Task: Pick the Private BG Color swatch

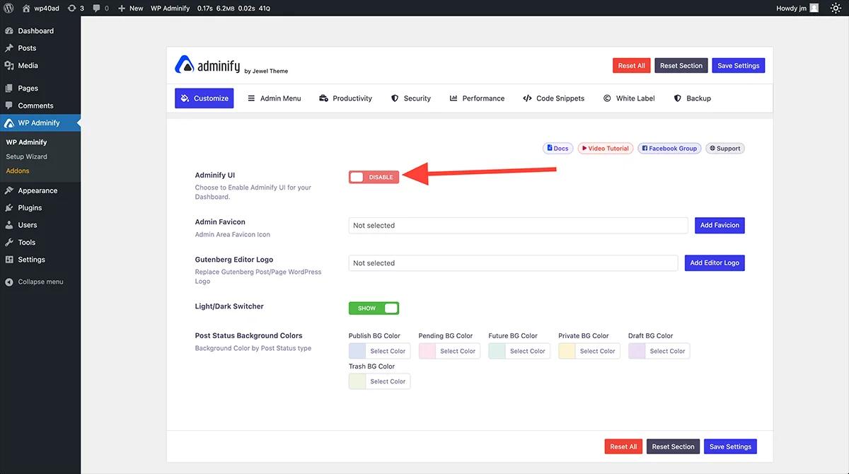Action: (567, 351)
